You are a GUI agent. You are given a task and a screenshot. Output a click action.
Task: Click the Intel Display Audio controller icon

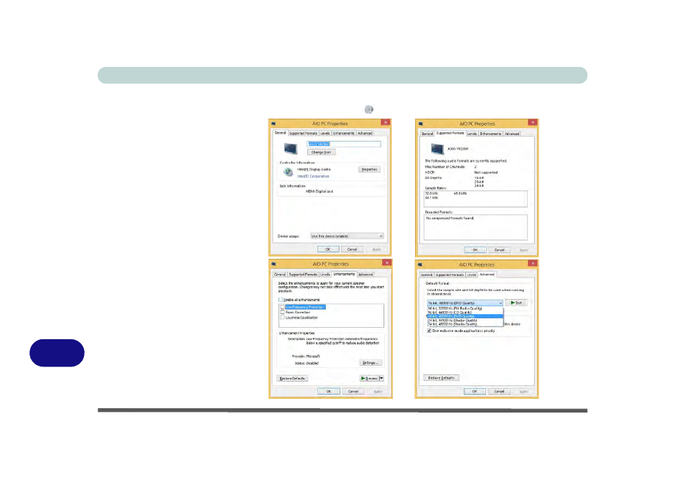coord(288,172)
